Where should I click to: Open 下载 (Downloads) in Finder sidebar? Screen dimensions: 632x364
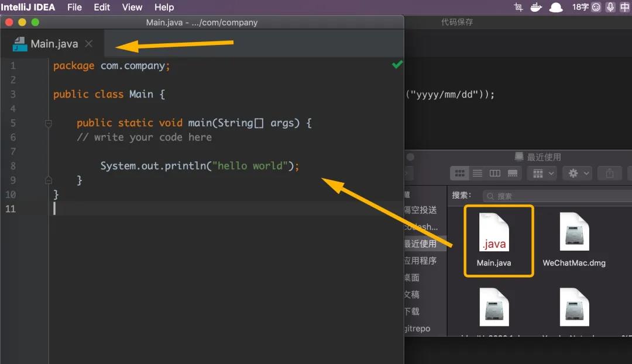coord(413,311)
